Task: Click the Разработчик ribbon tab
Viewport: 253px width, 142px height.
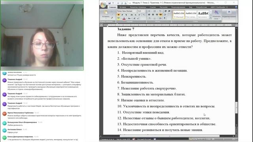Action: coord(201,7)
